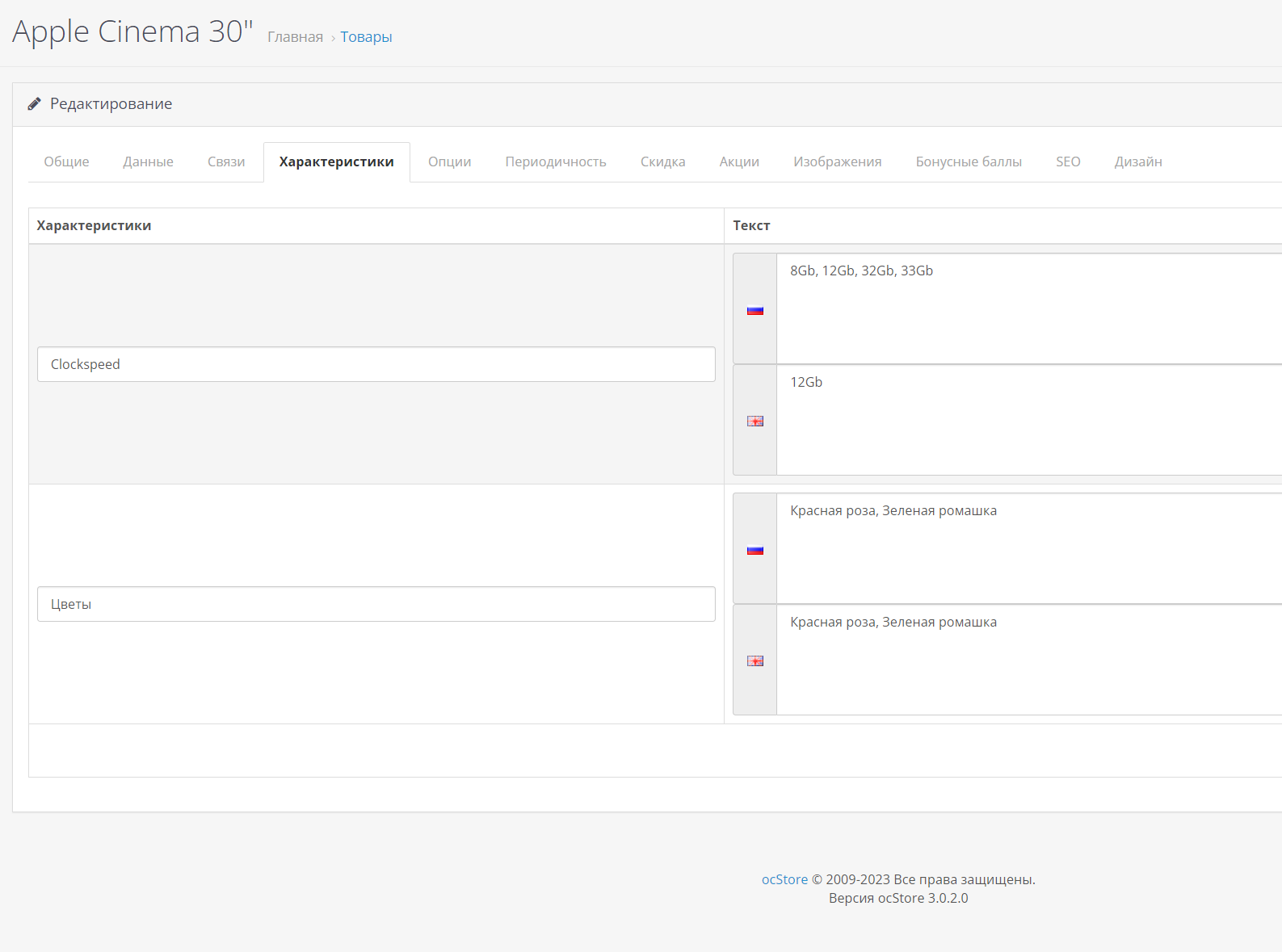The width and height of the screenshot is (1282, 952).
Task: Open the Периодичность tab
Action: [556, 161]
